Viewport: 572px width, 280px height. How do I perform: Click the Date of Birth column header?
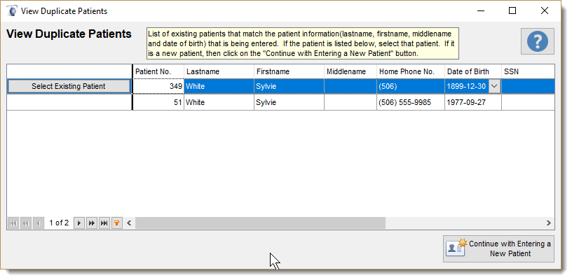[472, 71]
